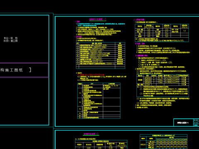Click the second sheet's magenta underlined title
The width and height of the screenshot is (199, 149).
[x=91, y=134]
